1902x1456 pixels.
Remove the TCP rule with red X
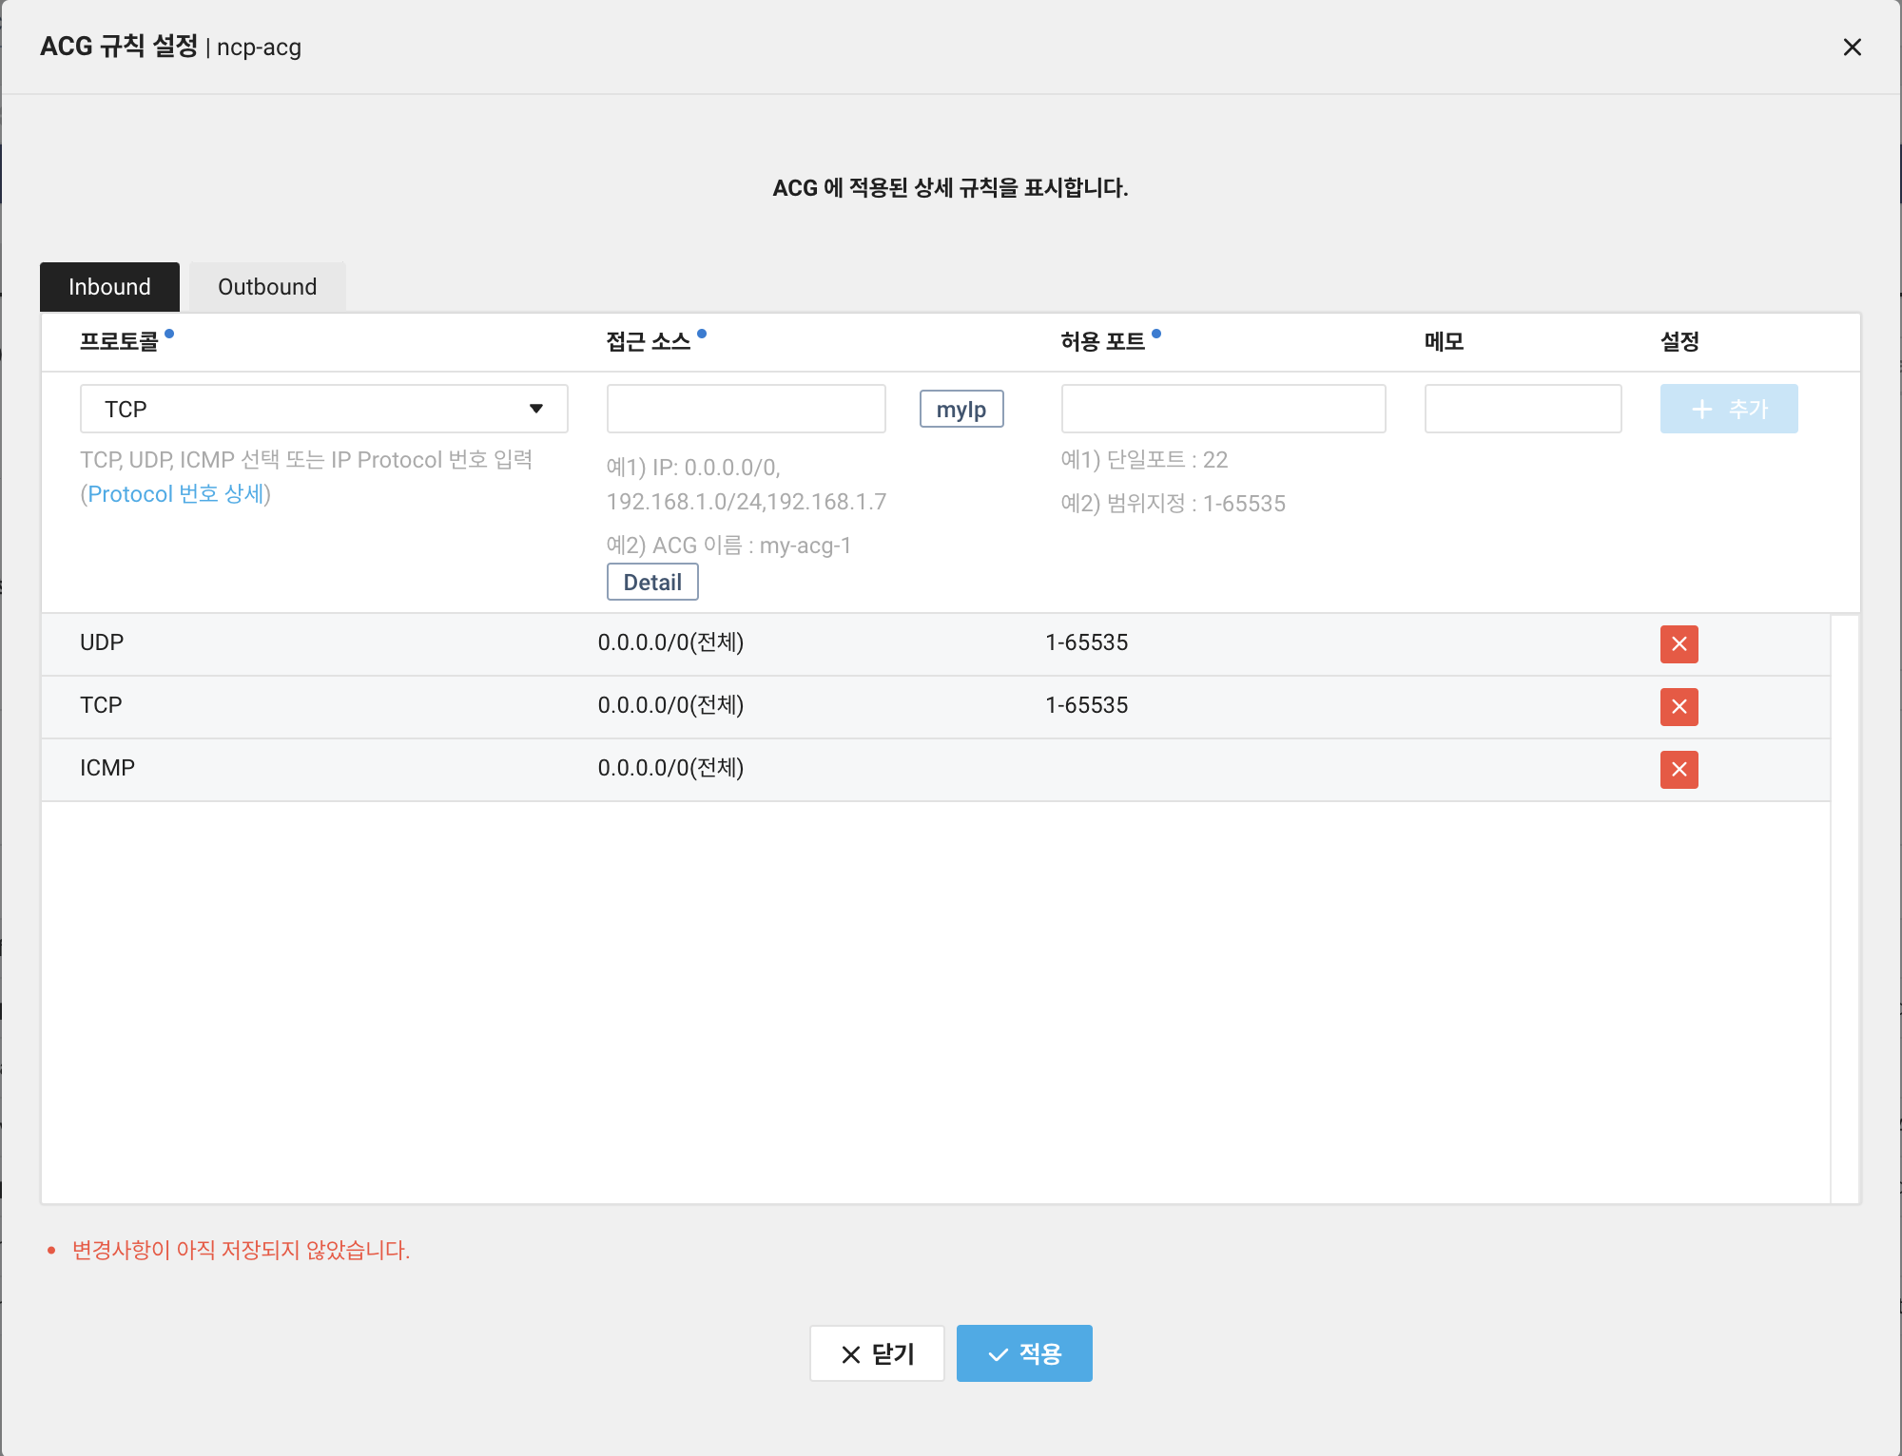[x=1679, y=707]
